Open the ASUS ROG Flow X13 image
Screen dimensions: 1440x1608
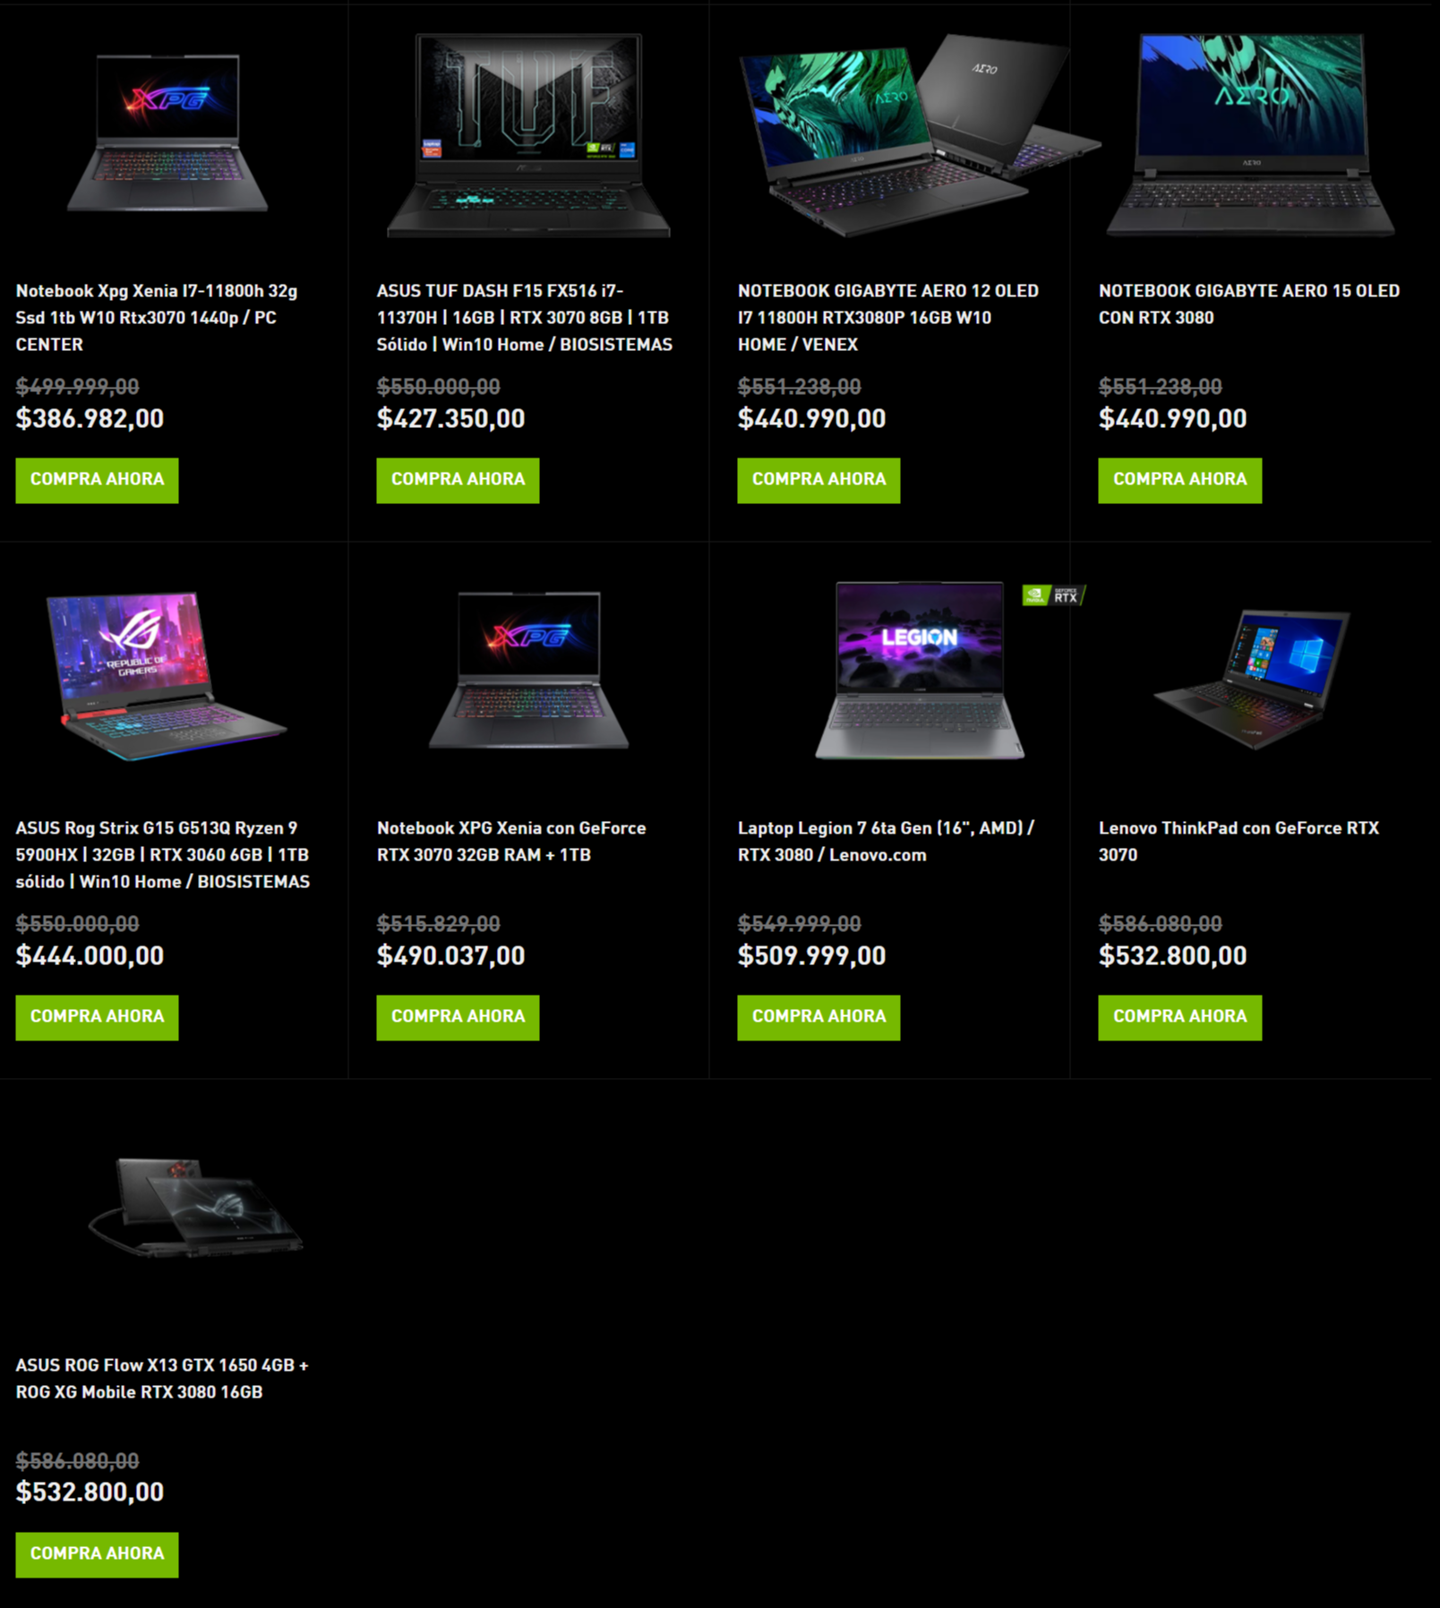[x=195, y=1208]
